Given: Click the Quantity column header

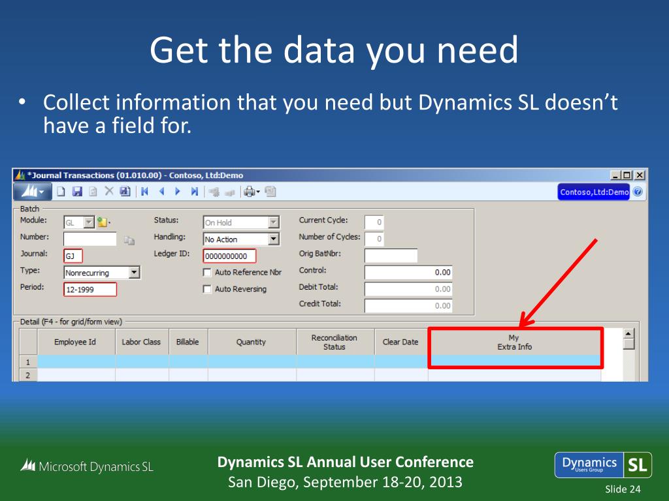Looking at the screenshot, I should pyautogui.click(x=252, y=342).
